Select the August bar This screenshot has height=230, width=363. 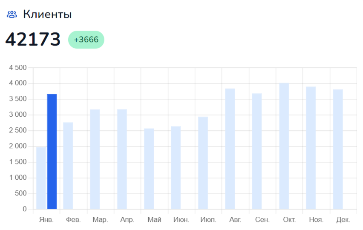click(x=230, y=149)
